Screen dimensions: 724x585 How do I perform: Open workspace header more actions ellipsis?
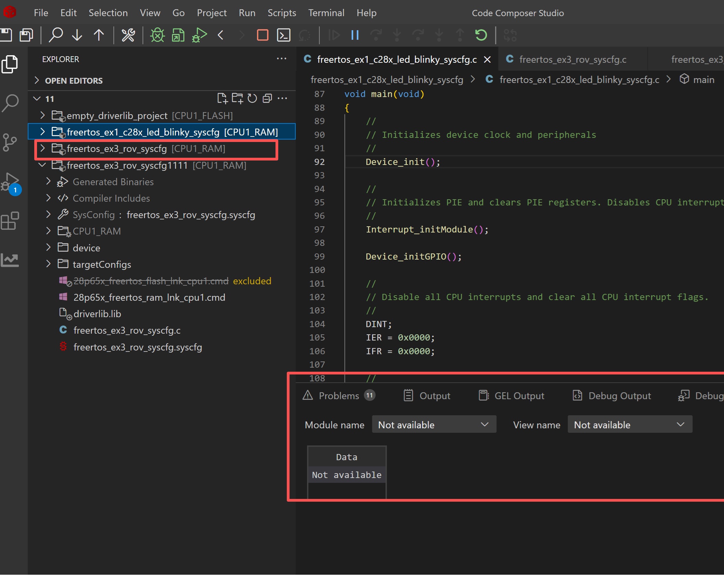pos(282,99)
